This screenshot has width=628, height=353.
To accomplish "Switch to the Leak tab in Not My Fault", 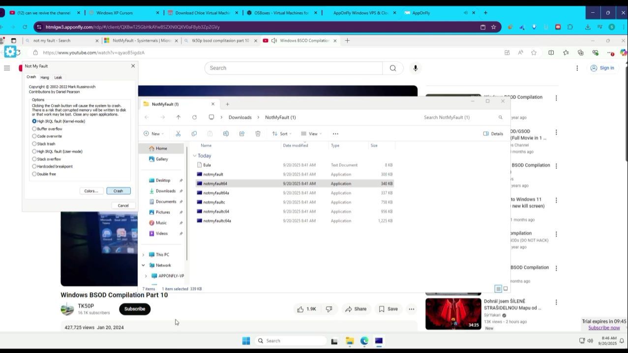I will [x=58, y=78].
